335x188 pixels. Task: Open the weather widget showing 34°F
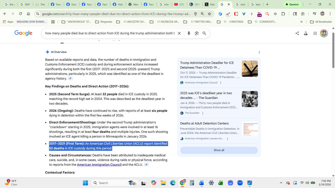tap(11, 183)
